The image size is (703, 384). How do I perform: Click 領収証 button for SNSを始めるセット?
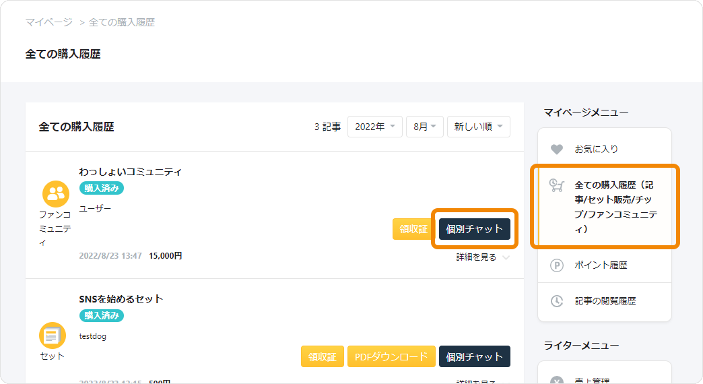[x=323, y=356]
